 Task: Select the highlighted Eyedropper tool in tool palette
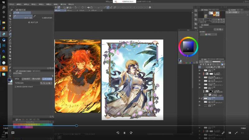pyautogui.click(x=10, y=34)
